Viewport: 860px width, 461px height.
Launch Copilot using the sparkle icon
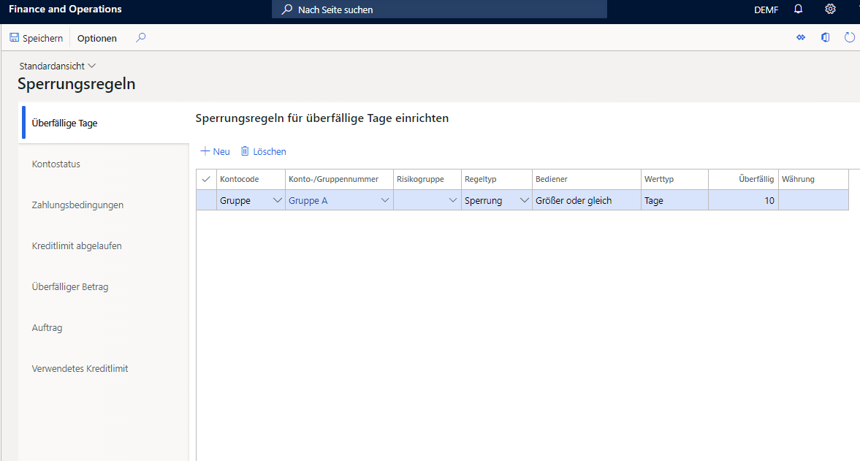tap(801, 37)
